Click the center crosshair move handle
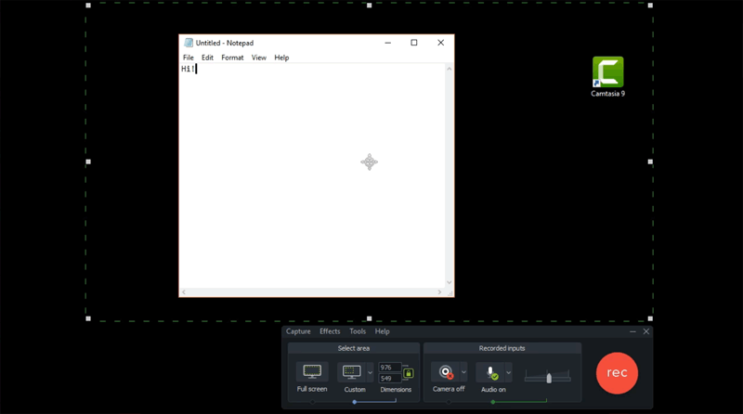Image resolution: width=743 pixels, height=414 pixels. tap(369, 162)
